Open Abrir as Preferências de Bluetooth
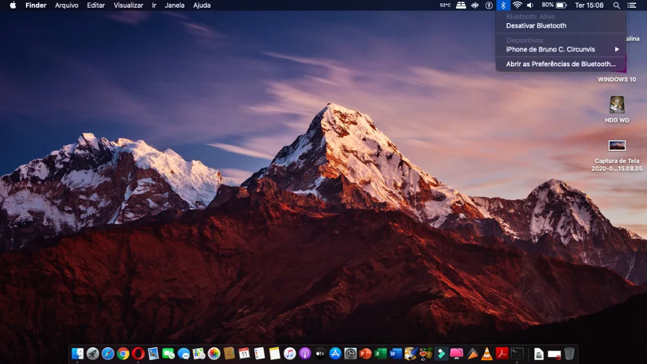The image size is (647, 364). [x=561, y=64]
